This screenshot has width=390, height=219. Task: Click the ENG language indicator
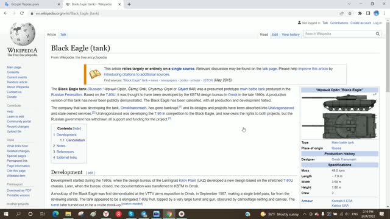click(x=355, y=214)
